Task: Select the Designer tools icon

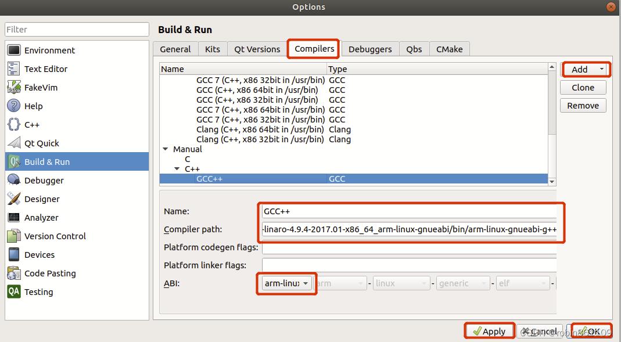Action: point(14,199)
